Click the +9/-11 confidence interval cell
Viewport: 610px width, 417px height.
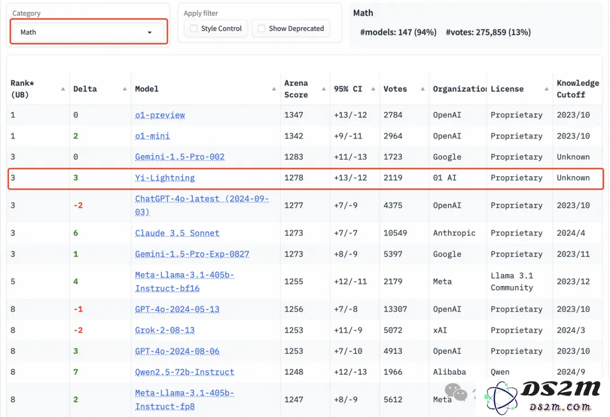(348, 136)
